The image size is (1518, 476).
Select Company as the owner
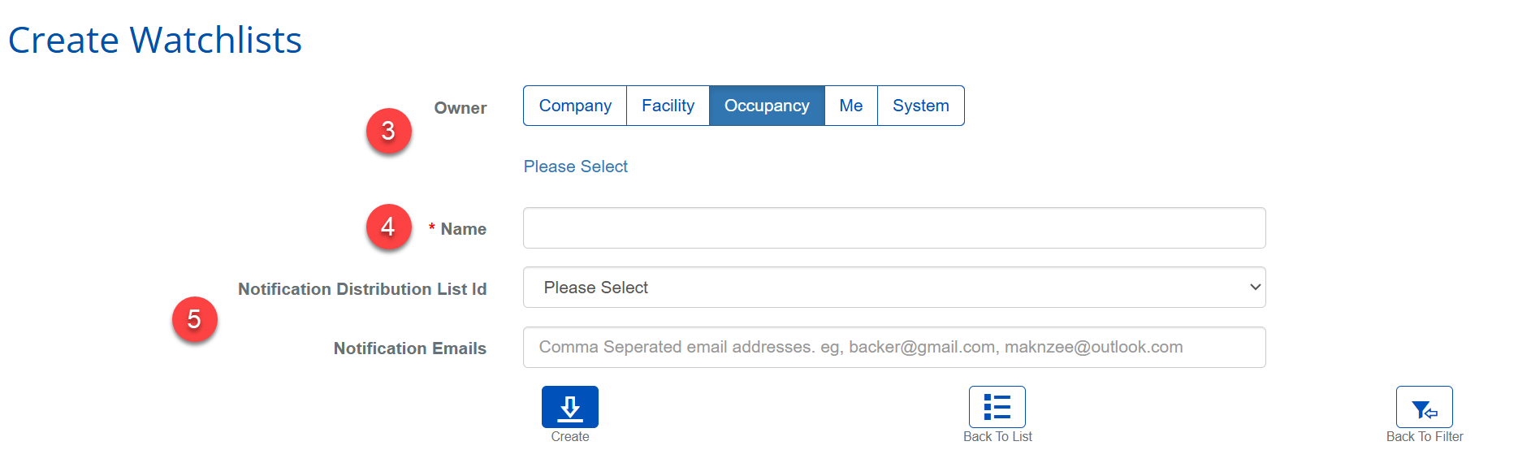pos(575,106)
